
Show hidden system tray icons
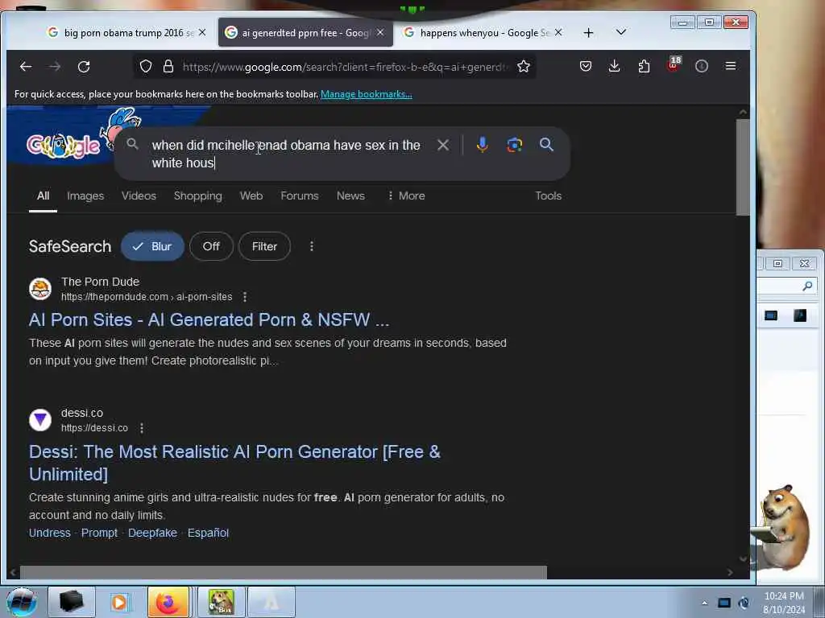(x=704, y=603)
